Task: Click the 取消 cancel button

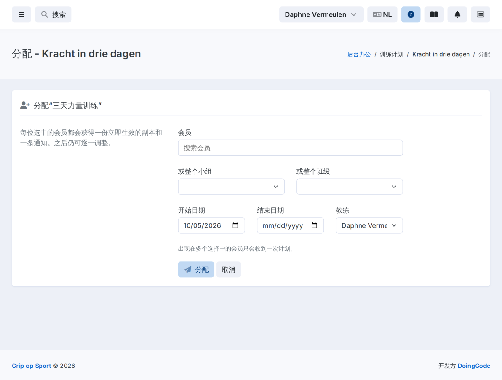Action: [x=228, y=269]
